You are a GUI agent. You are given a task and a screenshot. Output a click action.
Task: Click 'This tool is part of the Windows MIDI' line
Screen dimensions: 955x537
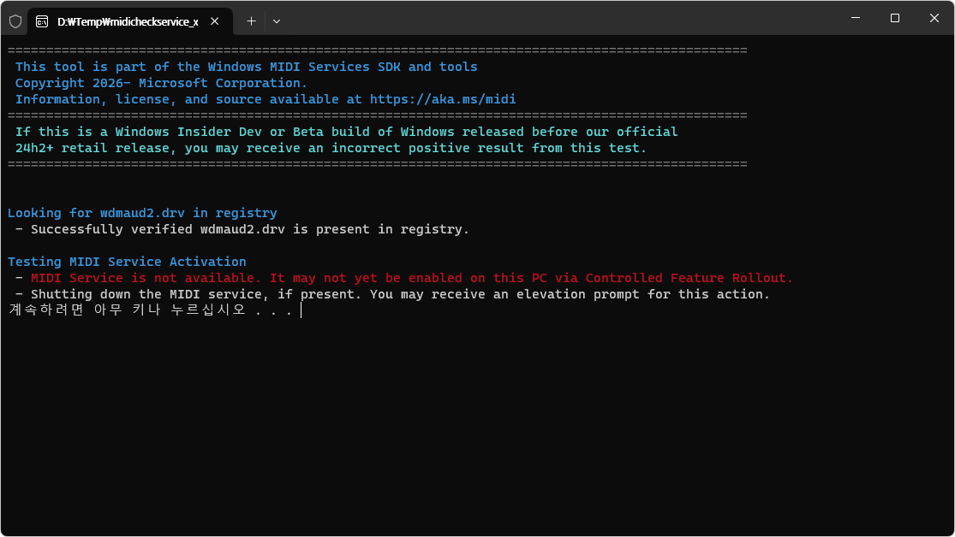[247, 67]
